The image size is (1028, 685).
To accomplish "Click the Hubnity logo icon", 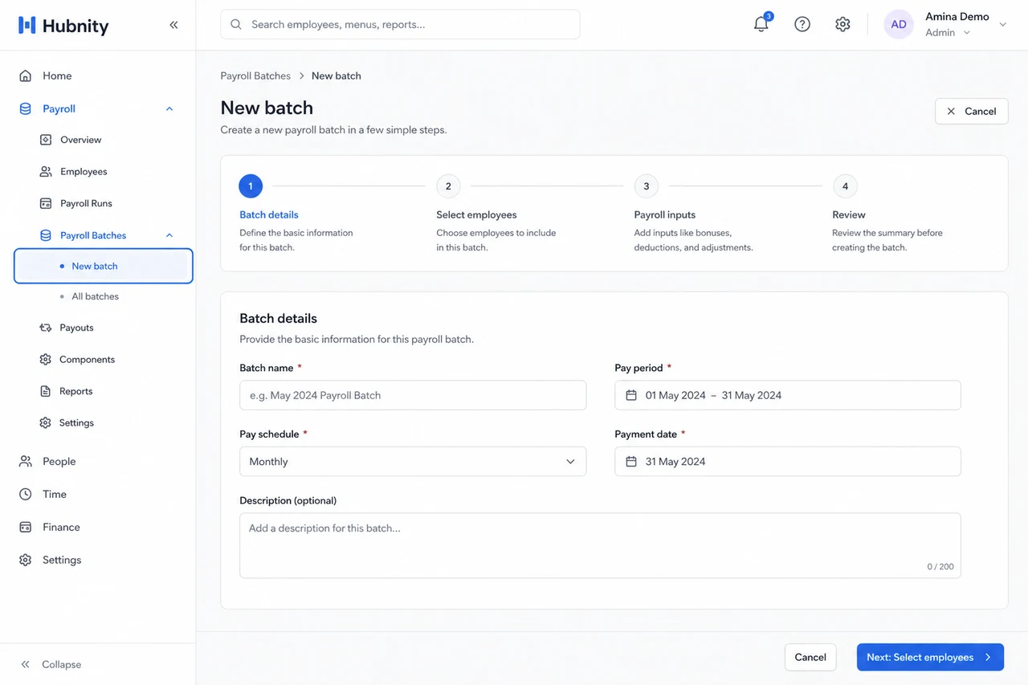I will pyautogui.click(x=27, y=25).
